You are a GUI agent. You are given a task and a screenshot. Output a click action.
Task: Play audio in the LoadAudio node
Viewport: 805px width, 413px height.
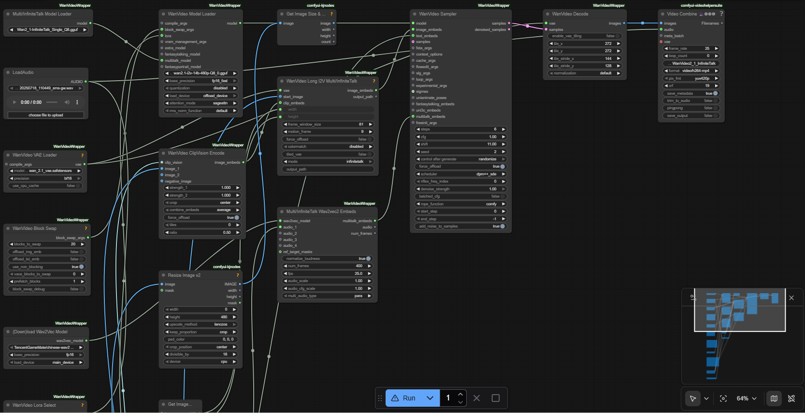pyautogui.click(x=14, y=102)
